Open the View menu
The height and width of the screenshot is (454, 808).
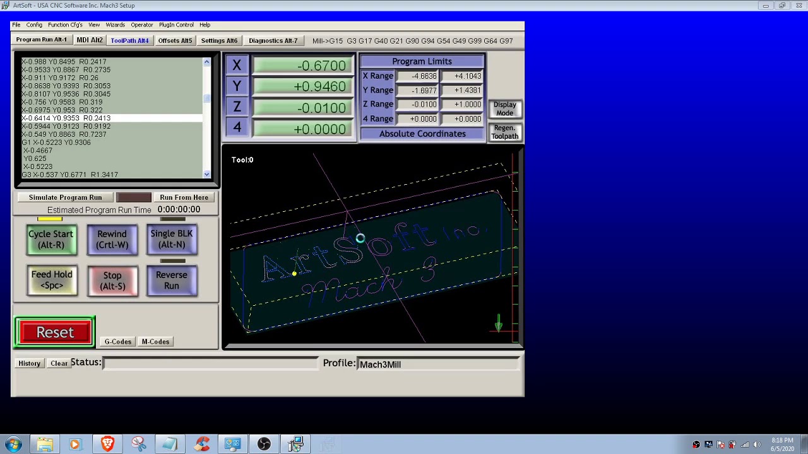tap(94, 25)
